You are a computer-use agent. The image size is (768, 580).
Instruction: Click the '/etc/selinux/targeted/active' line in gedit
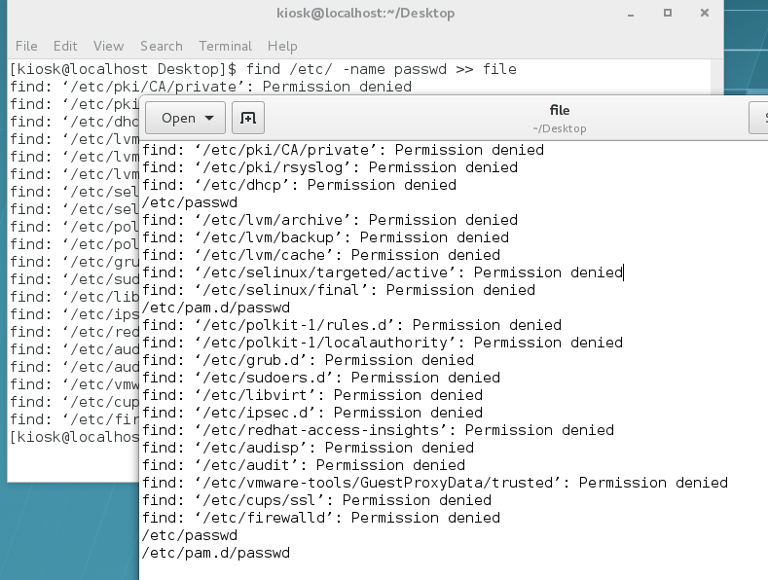(383, 272)
